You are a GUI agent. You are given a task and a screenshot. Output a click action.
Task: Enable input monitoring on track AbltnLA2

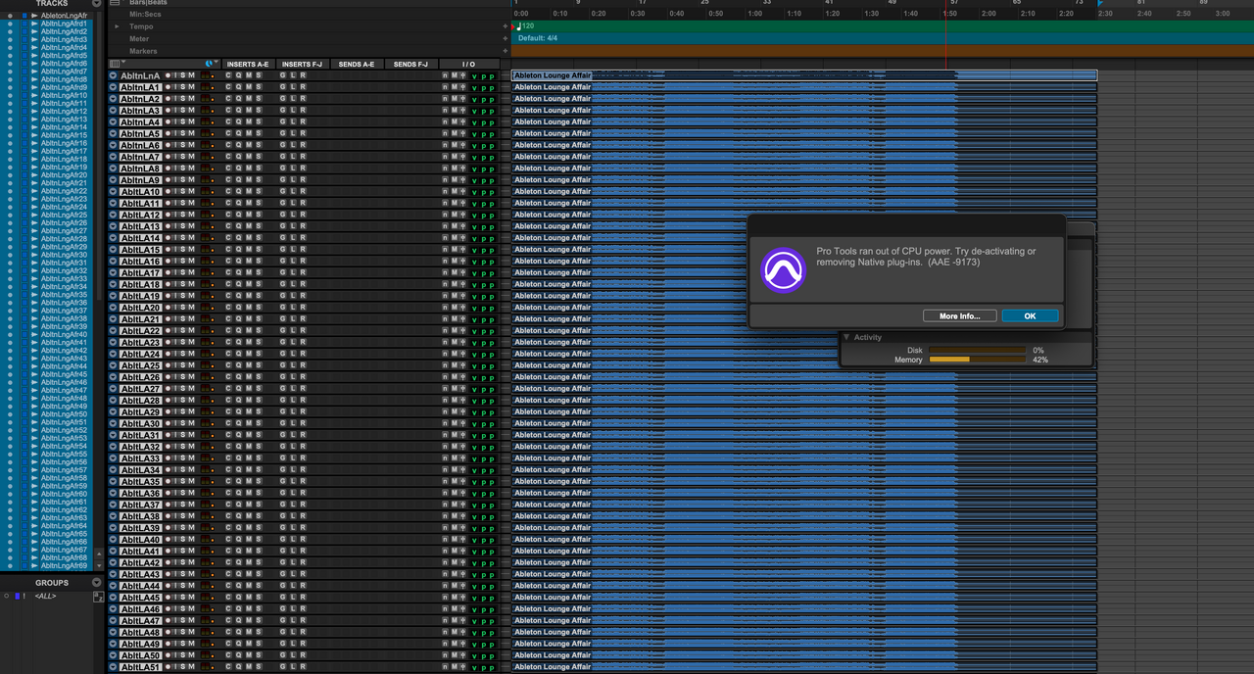point(175,99)
